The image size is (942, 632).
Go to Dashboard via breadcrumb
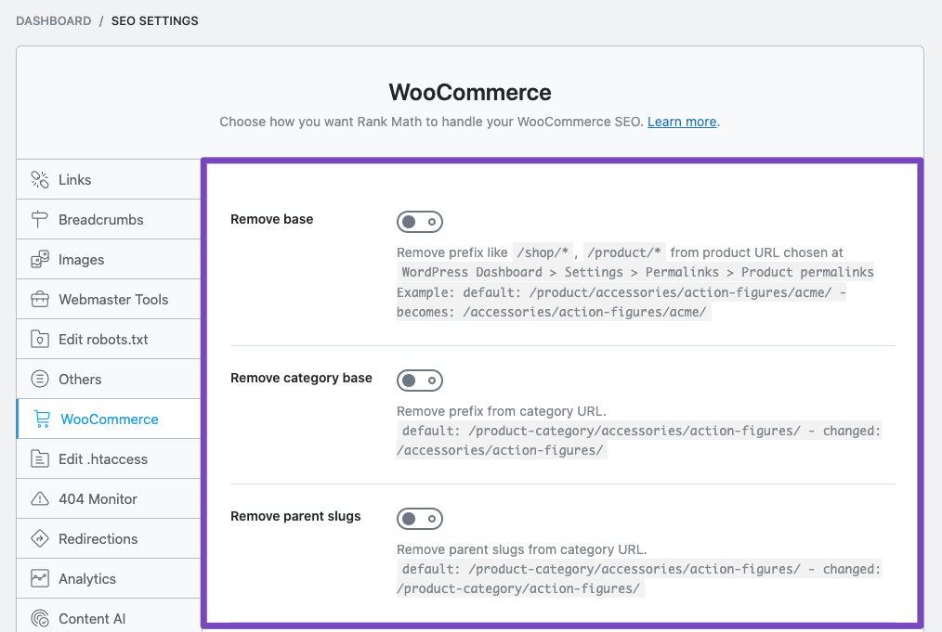[54, 21]
